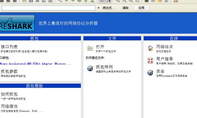Click the 用详细的参数开始抓包 description text
Screen dimensions: 197x118
[x=13, y=76]
